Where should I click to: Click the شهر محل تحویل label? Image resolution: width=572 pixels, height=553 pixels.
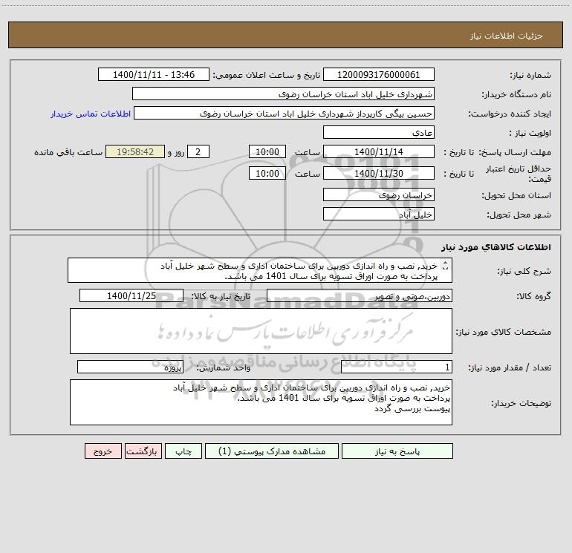(x=519, y=215)
